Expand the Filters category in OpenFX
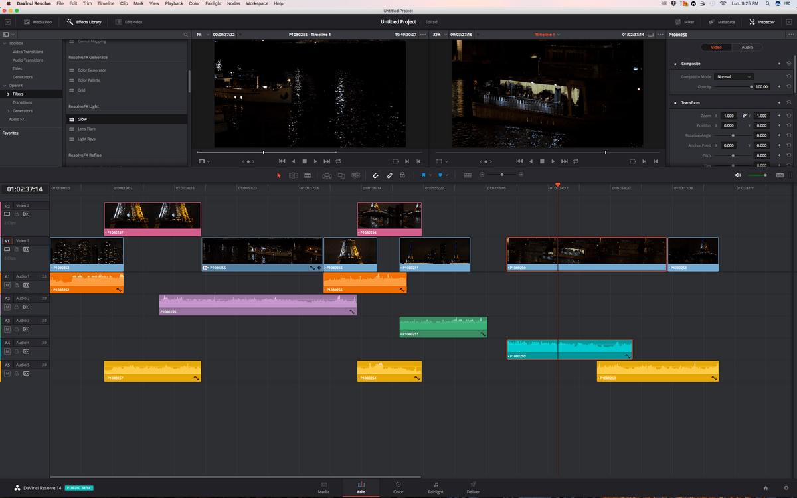Viewport: 797px width, 498px height. click(x=8, y=94)
